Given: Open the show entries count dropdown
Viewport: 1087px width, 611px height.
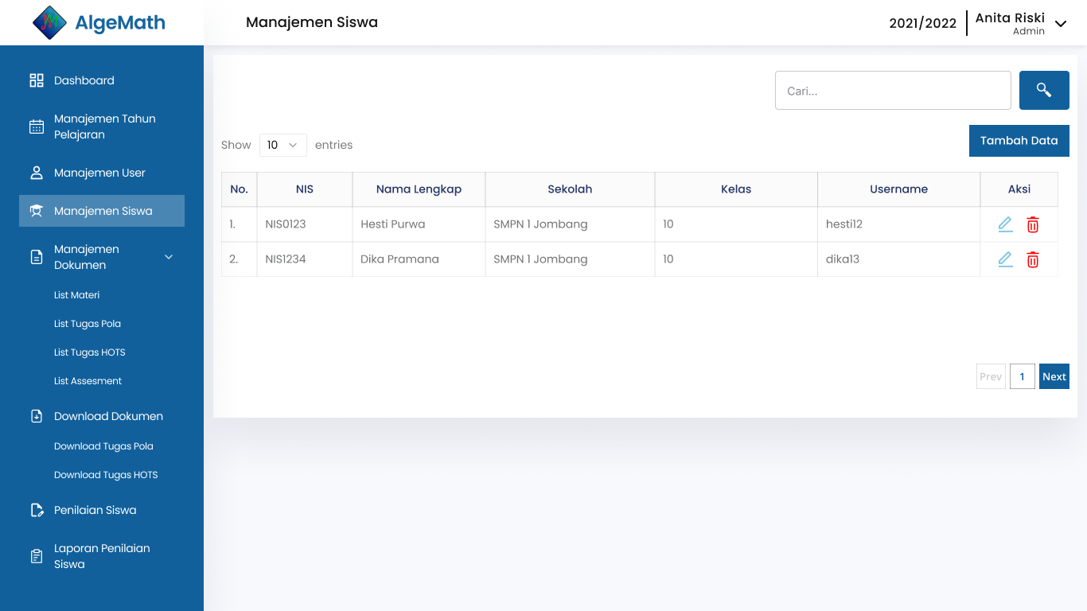Looking at the screenshot, I should (283, 145).
